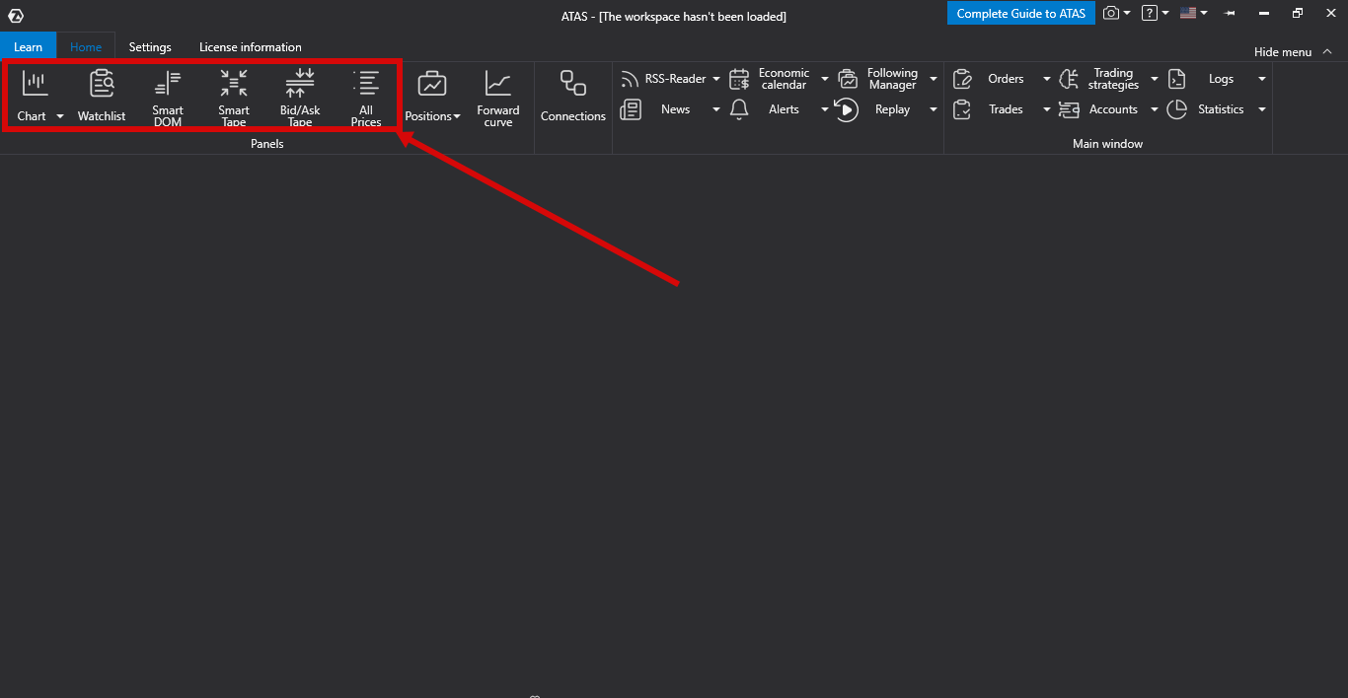Open the Chart panel icon
Image resolution: width=1348 pixels, height=698 pixels.
pyautogui.click(x=35, y=84)
